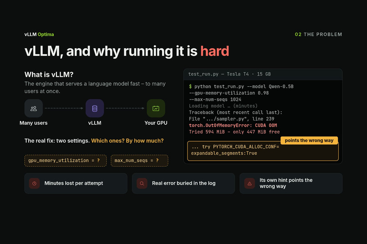The height and width of the screenshot is (244, 367).
Task: Select the max_num_seqs = ? box
Action: point(139,161)
